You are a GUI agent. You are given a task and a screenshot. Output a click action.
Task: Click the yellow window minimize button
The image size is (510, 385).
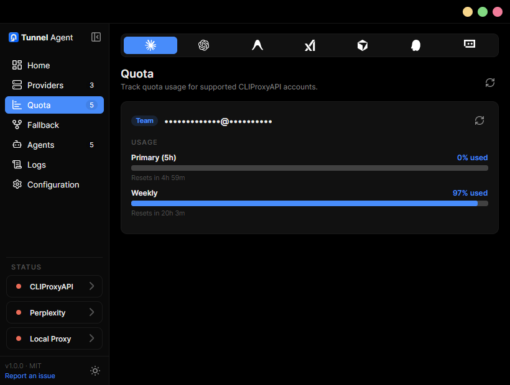point(467,12)
